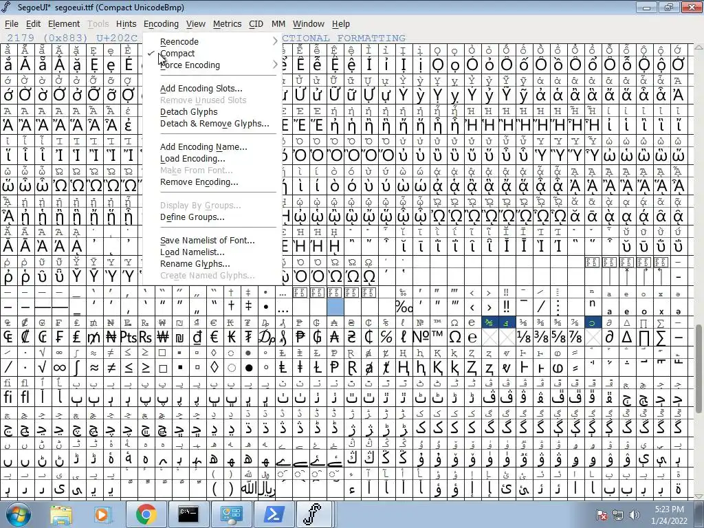Viewport: 704px width, 528px height.
Task: Select the double exclamation ‼ glyph cell
Action: click(x=506, y=307)
